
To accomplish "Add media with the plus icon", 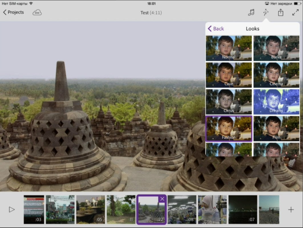I will click(291, 210).
